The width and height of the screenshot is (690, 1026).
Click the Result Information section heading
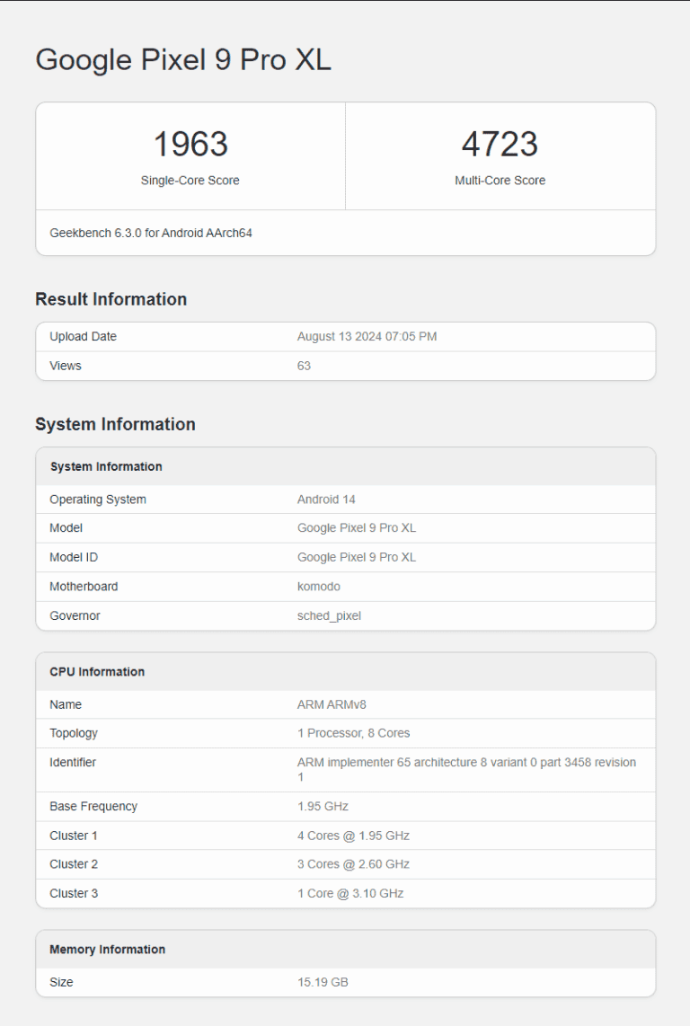click(111, 299)
